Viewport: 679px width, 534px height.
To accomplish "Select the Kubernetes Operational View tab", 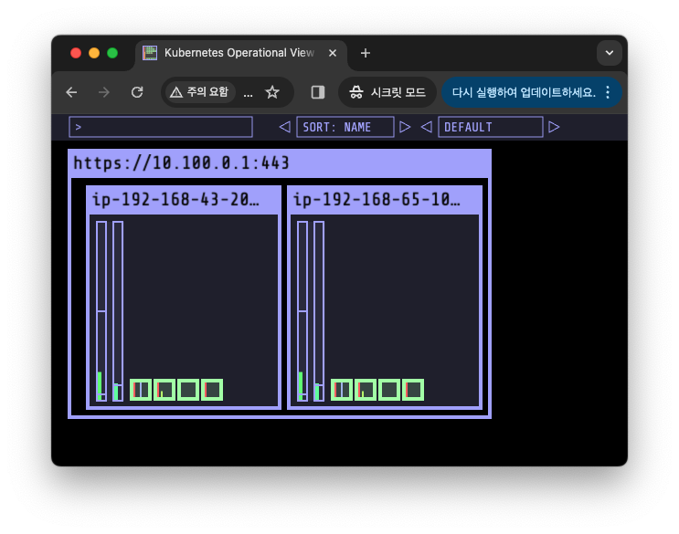I will click(241, 53).
